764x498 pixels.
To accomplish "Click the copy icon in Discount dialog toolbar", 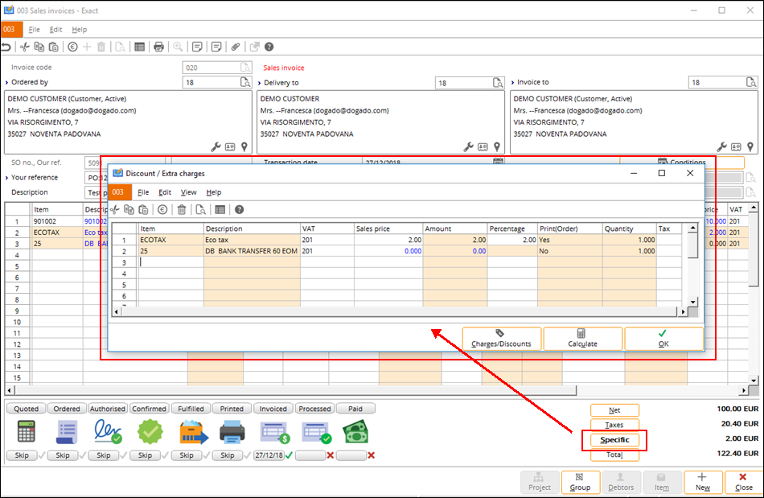I will tap(129, 209).
